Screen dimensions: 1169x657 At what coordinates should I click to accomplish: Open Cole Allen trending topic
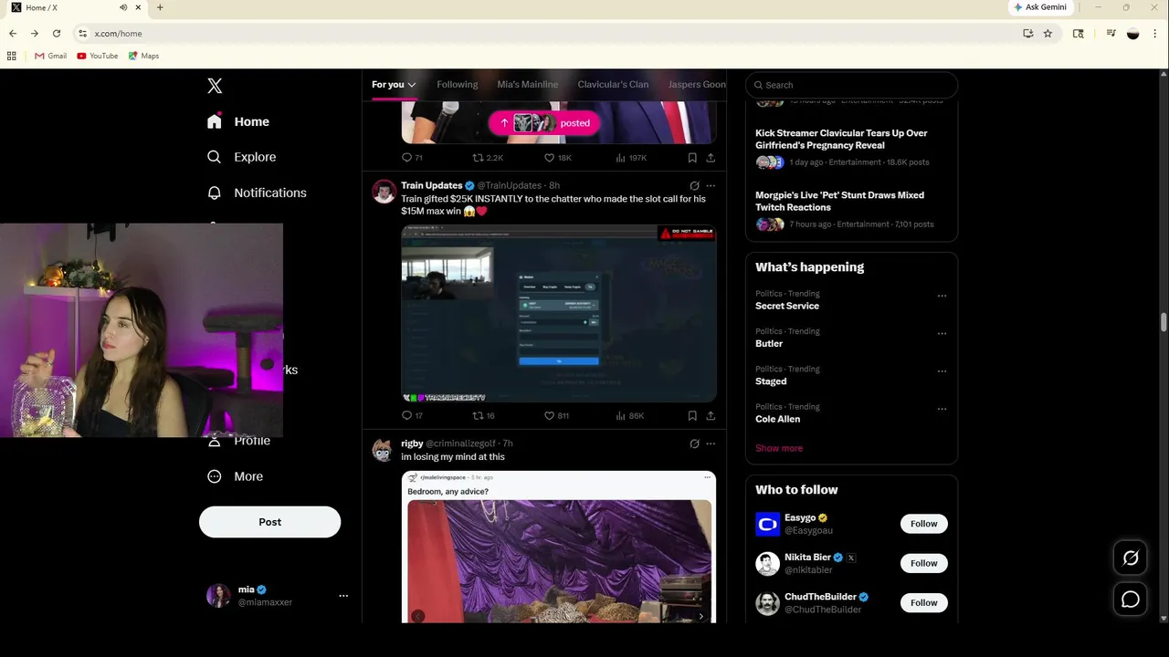777,419
